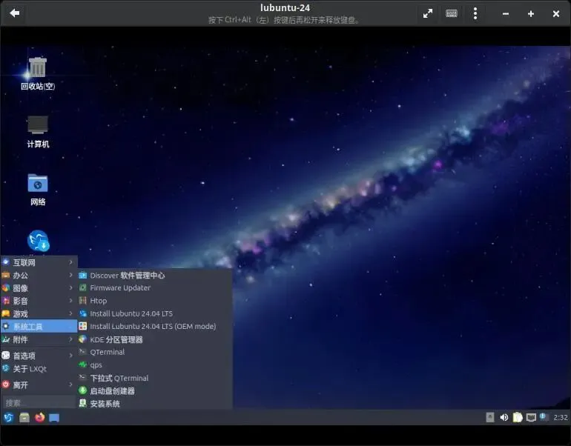This screenshot has width=571, height=446.
Task: Expand the 附件 (Accessories) submenu arrow
Action: click(x=70, y=339)
